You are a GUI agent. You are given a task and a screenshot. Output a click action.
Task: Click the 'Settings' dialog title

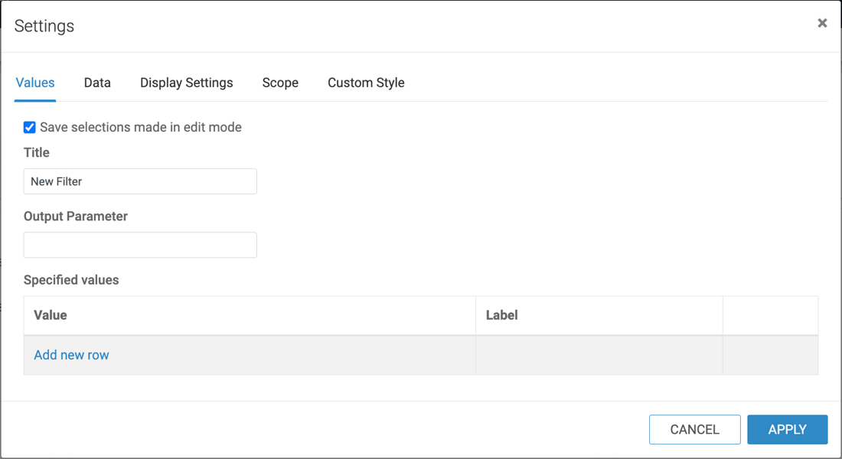(x=44, y=26)
